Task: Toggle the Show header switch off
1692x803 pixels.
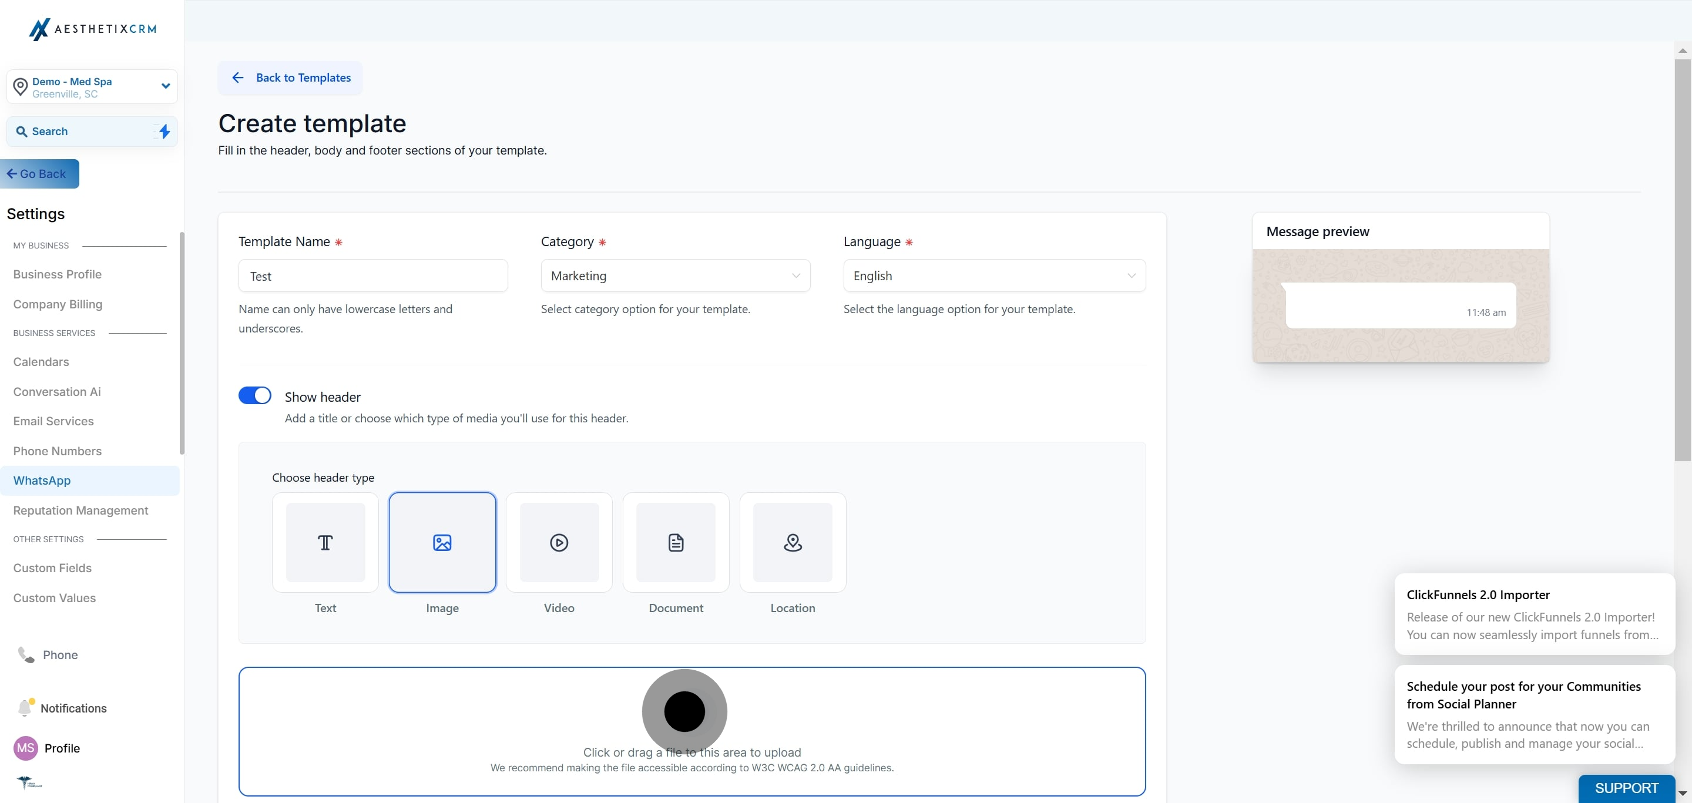Action: tap(255, 395)
